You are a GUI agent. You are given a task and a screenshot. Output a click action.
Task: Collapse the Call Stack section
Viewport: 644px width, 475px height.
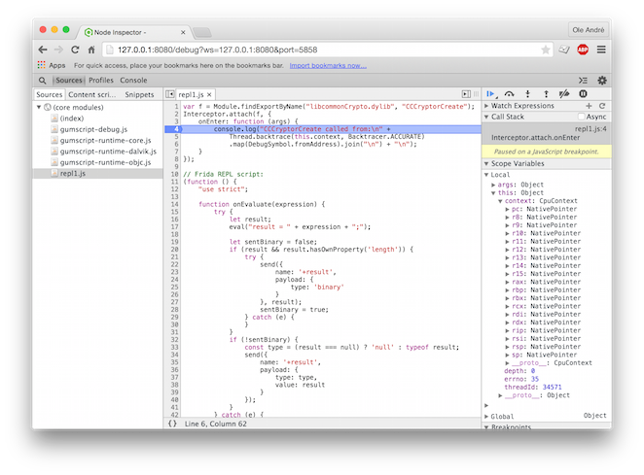pos(487,117)
